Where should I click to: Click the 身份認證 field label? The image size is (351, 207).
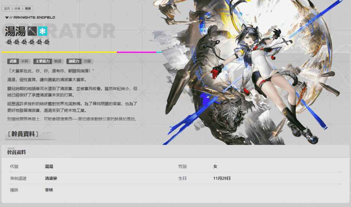(18, 178)
